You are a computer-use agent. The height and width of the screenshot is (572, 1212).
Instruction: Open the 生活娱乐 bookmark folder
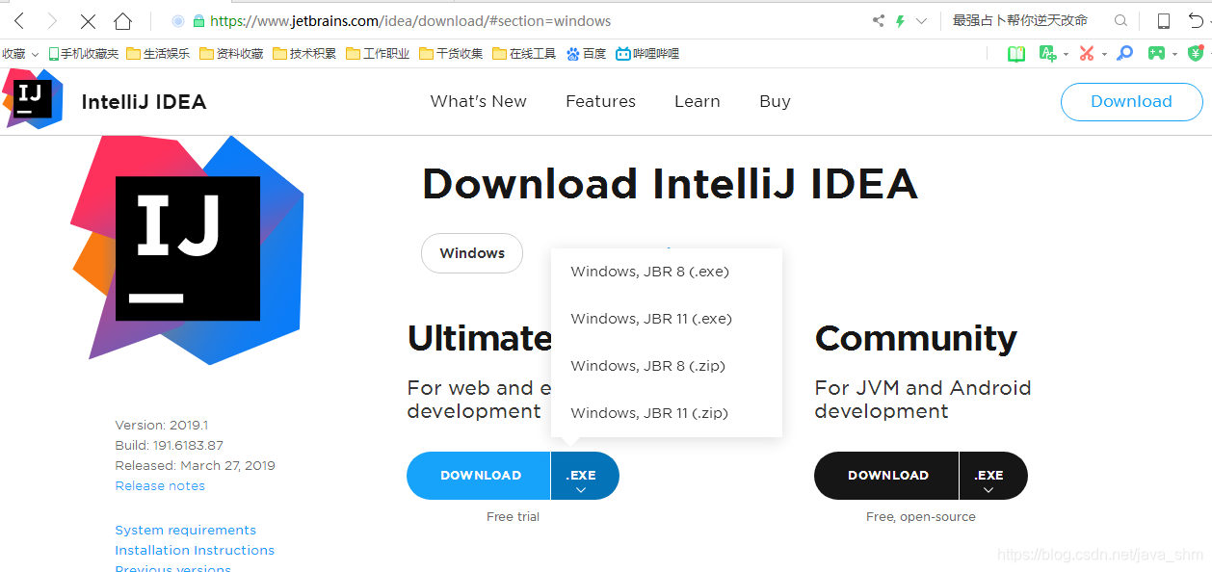[158, 54]
